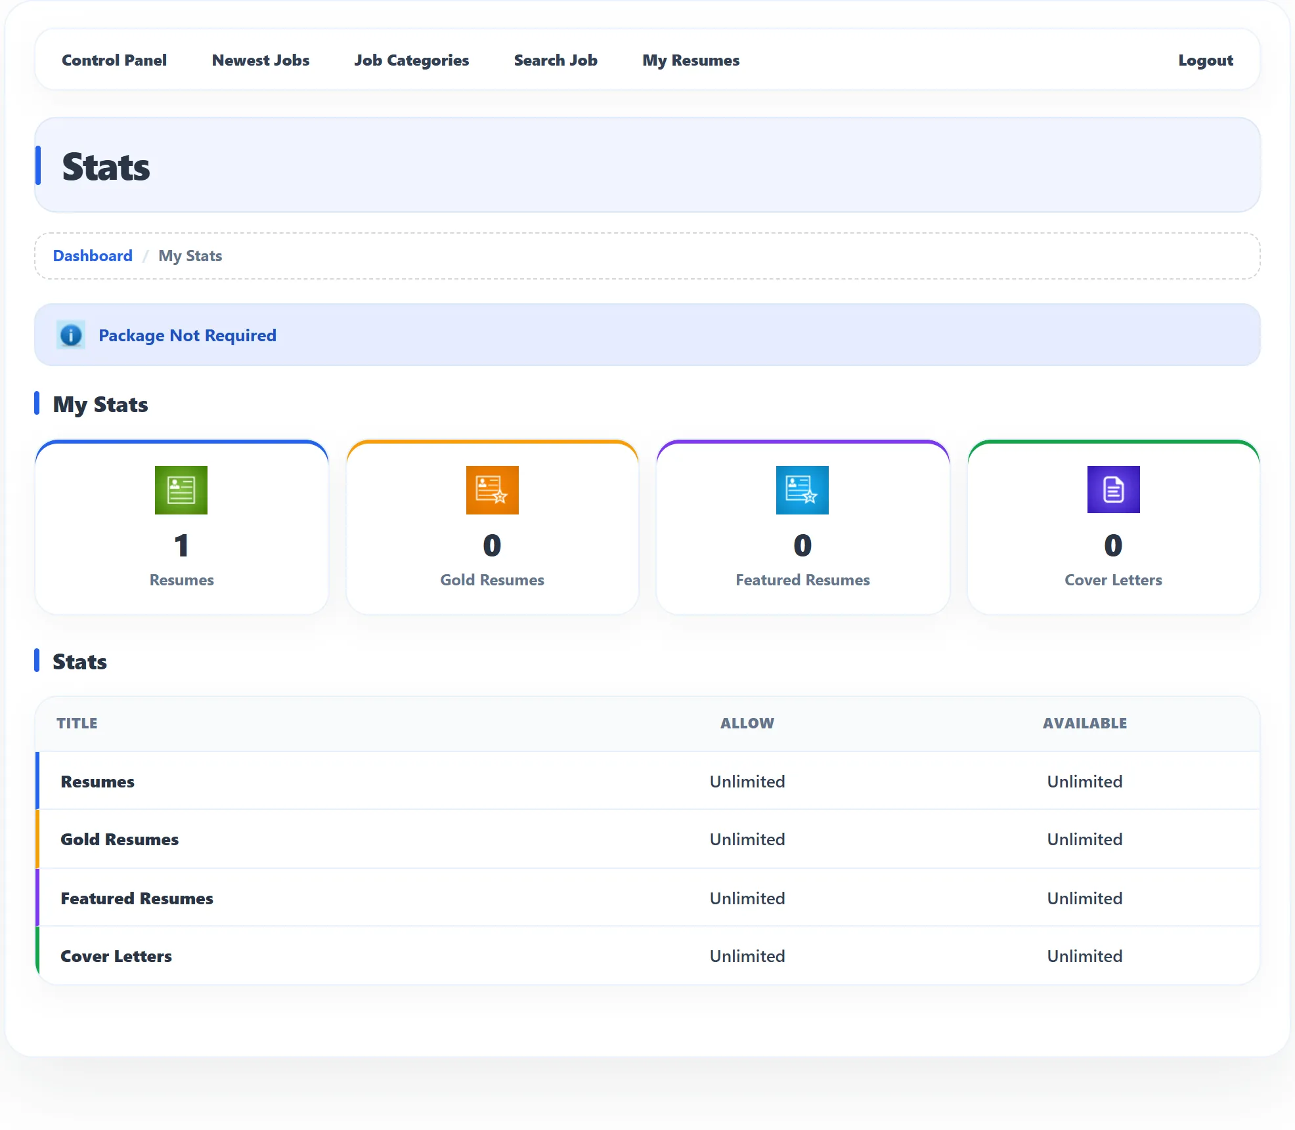The height and width of the screenshot is (1130, 1295).
Task: Open My Resumes from the navigation bar
Action: [691, 60]
